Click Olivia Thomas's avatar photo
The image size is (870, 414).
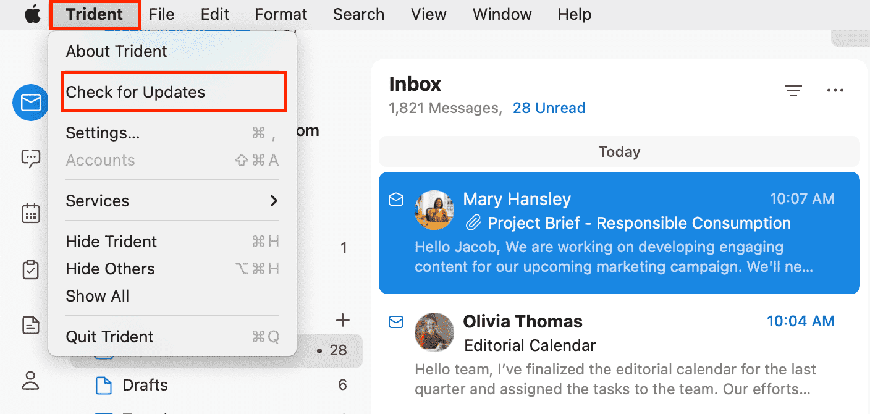click(434, 332)
